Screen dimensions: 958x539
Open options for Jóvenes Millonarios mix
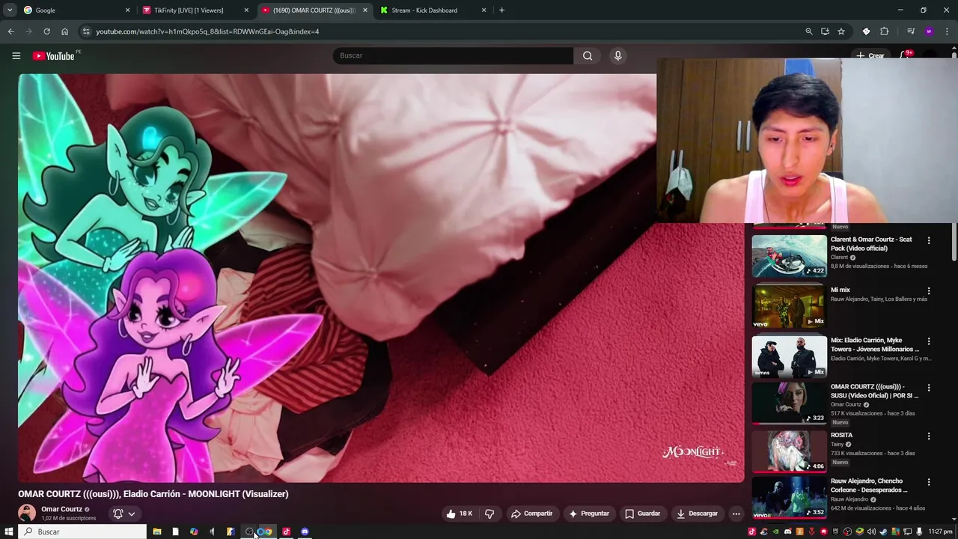[x=929, y=341]
